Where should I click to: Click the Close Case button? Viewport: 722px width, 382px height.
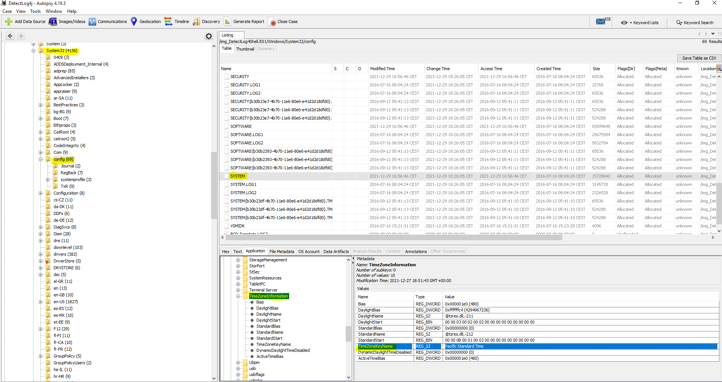(x=283, y=21)
